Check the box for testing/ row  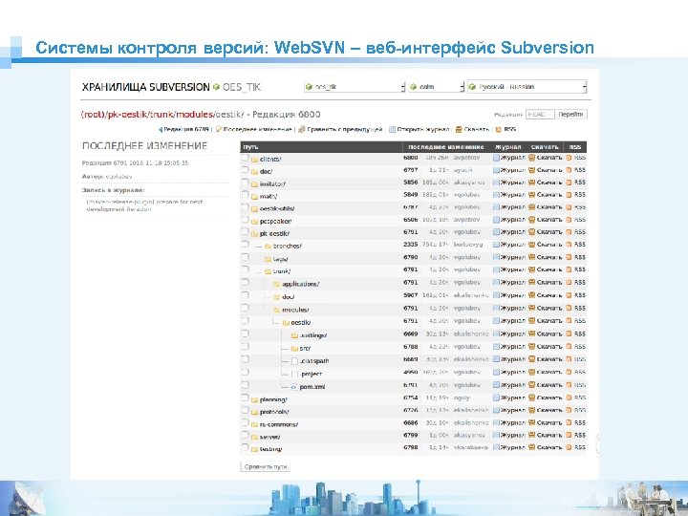[246, 447]
